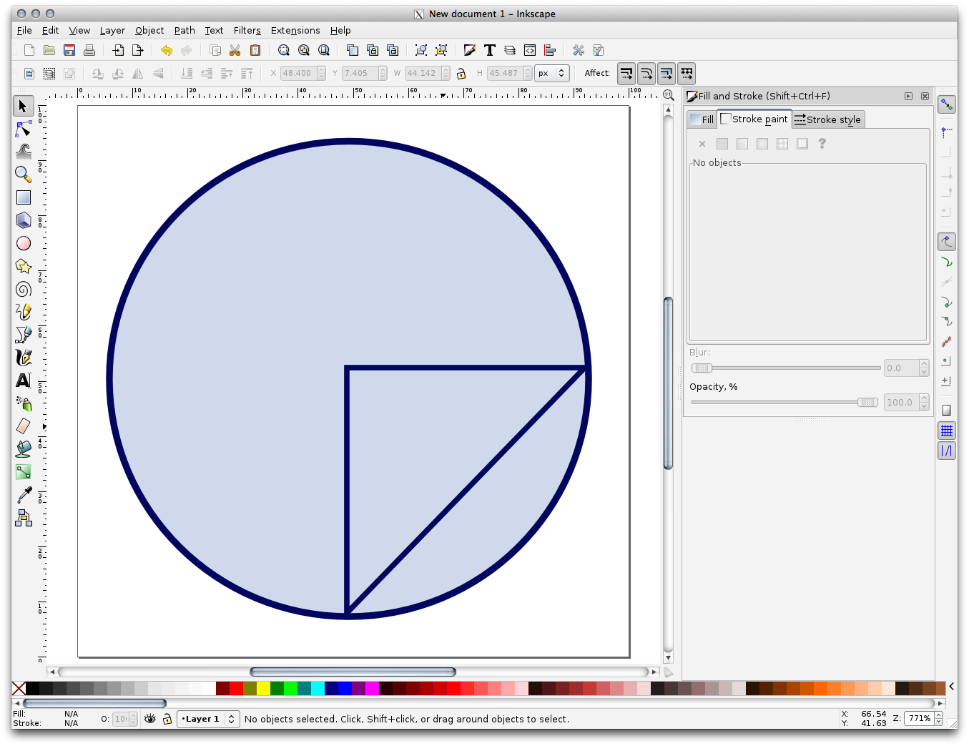Select the Node editing tool

coord(23,129)
